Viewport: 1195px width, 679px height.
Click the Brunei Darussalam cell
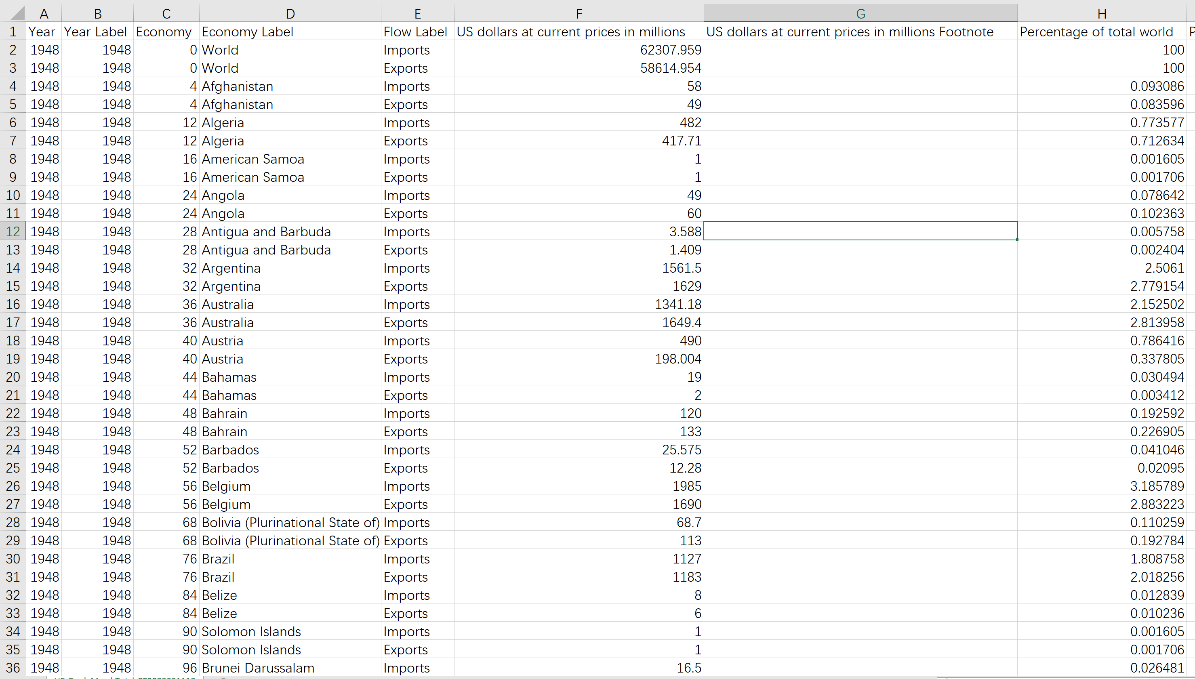290,668
